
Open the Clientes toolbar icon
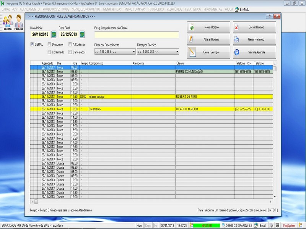(x=8, y=22)
